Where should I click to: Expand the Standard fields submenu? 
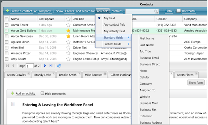point(114,37)
